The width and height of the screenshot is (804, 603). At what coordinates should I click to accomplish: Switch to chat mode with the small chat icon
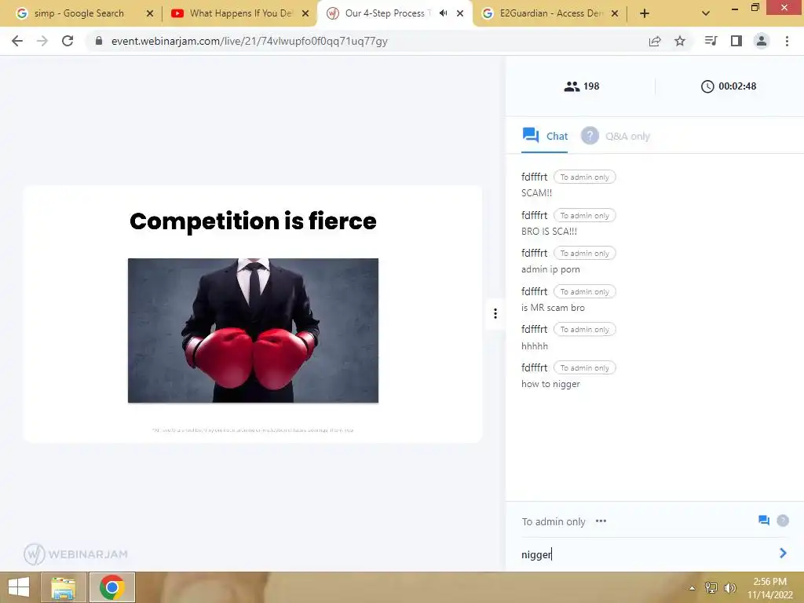point(763,521)
